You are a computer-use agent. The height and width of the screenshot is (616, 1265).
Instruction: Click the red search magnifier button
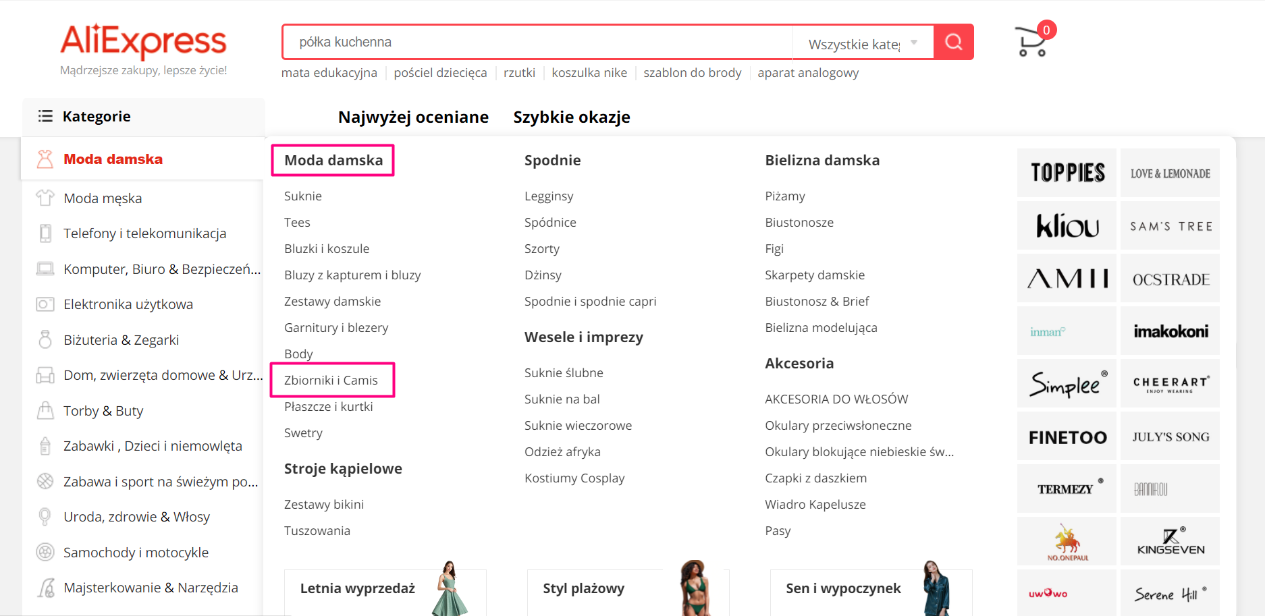click(x=953, y=42)
